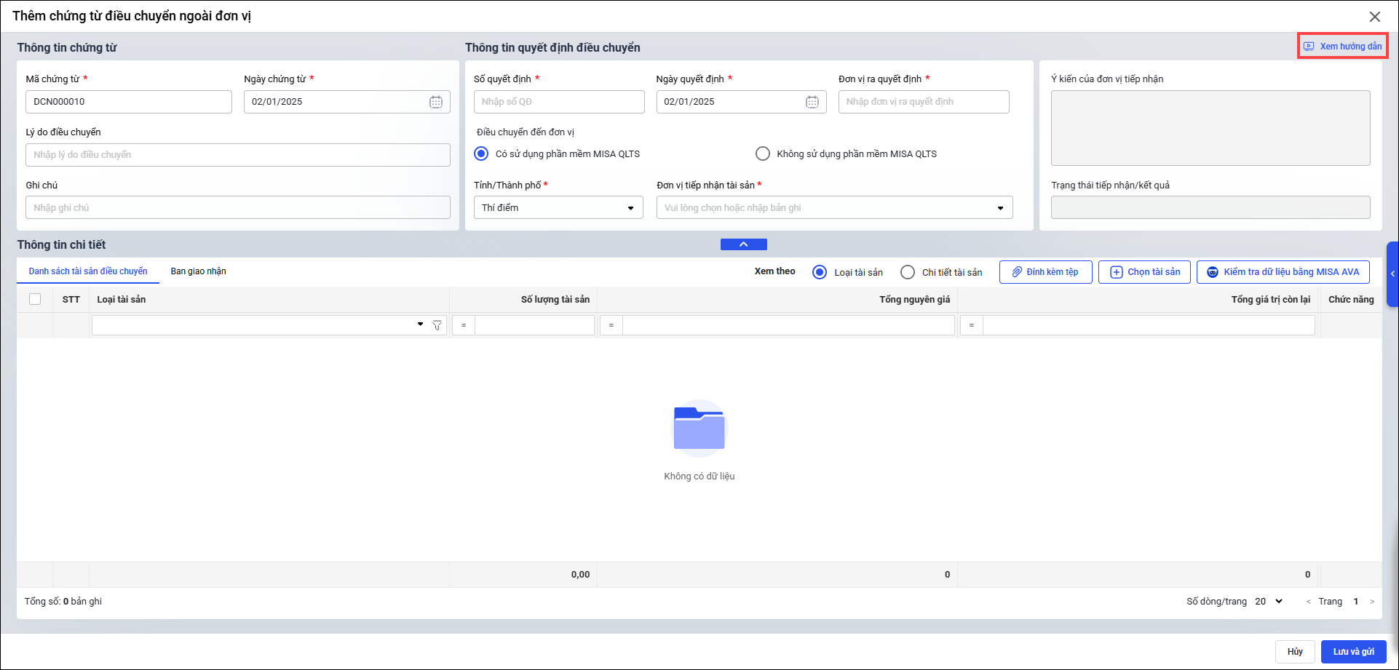Image resolution: width=1399 pixels, height=670 pixels.
Task: Choose Chi tiết tài sản view option
Action: pyautogui.click(x=907, y=272)
